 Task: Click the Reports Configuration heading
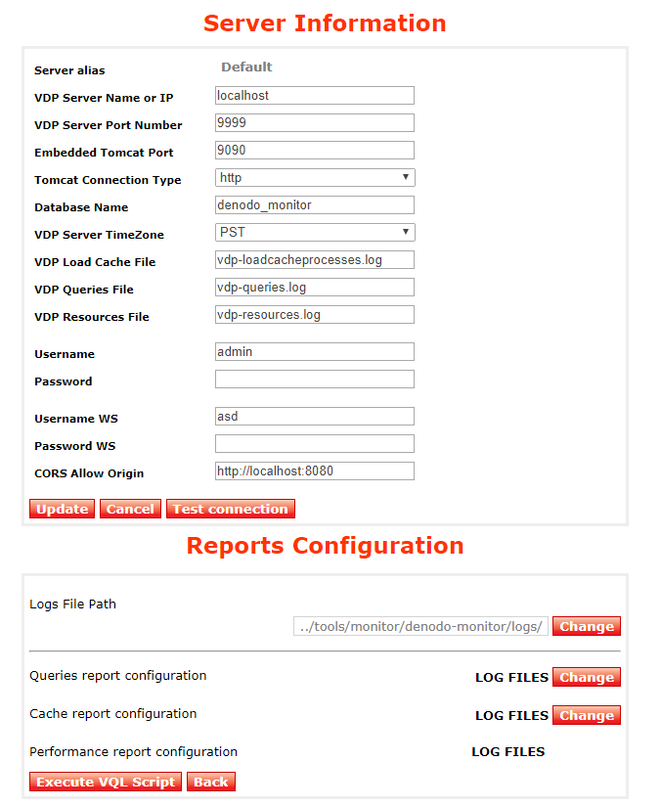click(325, 546)
